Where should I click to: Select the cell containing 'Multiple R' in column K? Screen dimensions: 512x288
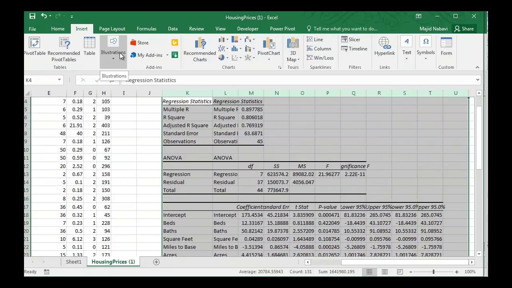187,110
